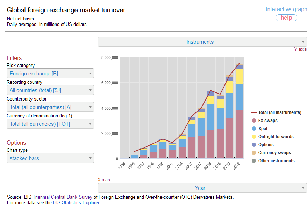Change the Chart type dropdown

pos(50,158)
